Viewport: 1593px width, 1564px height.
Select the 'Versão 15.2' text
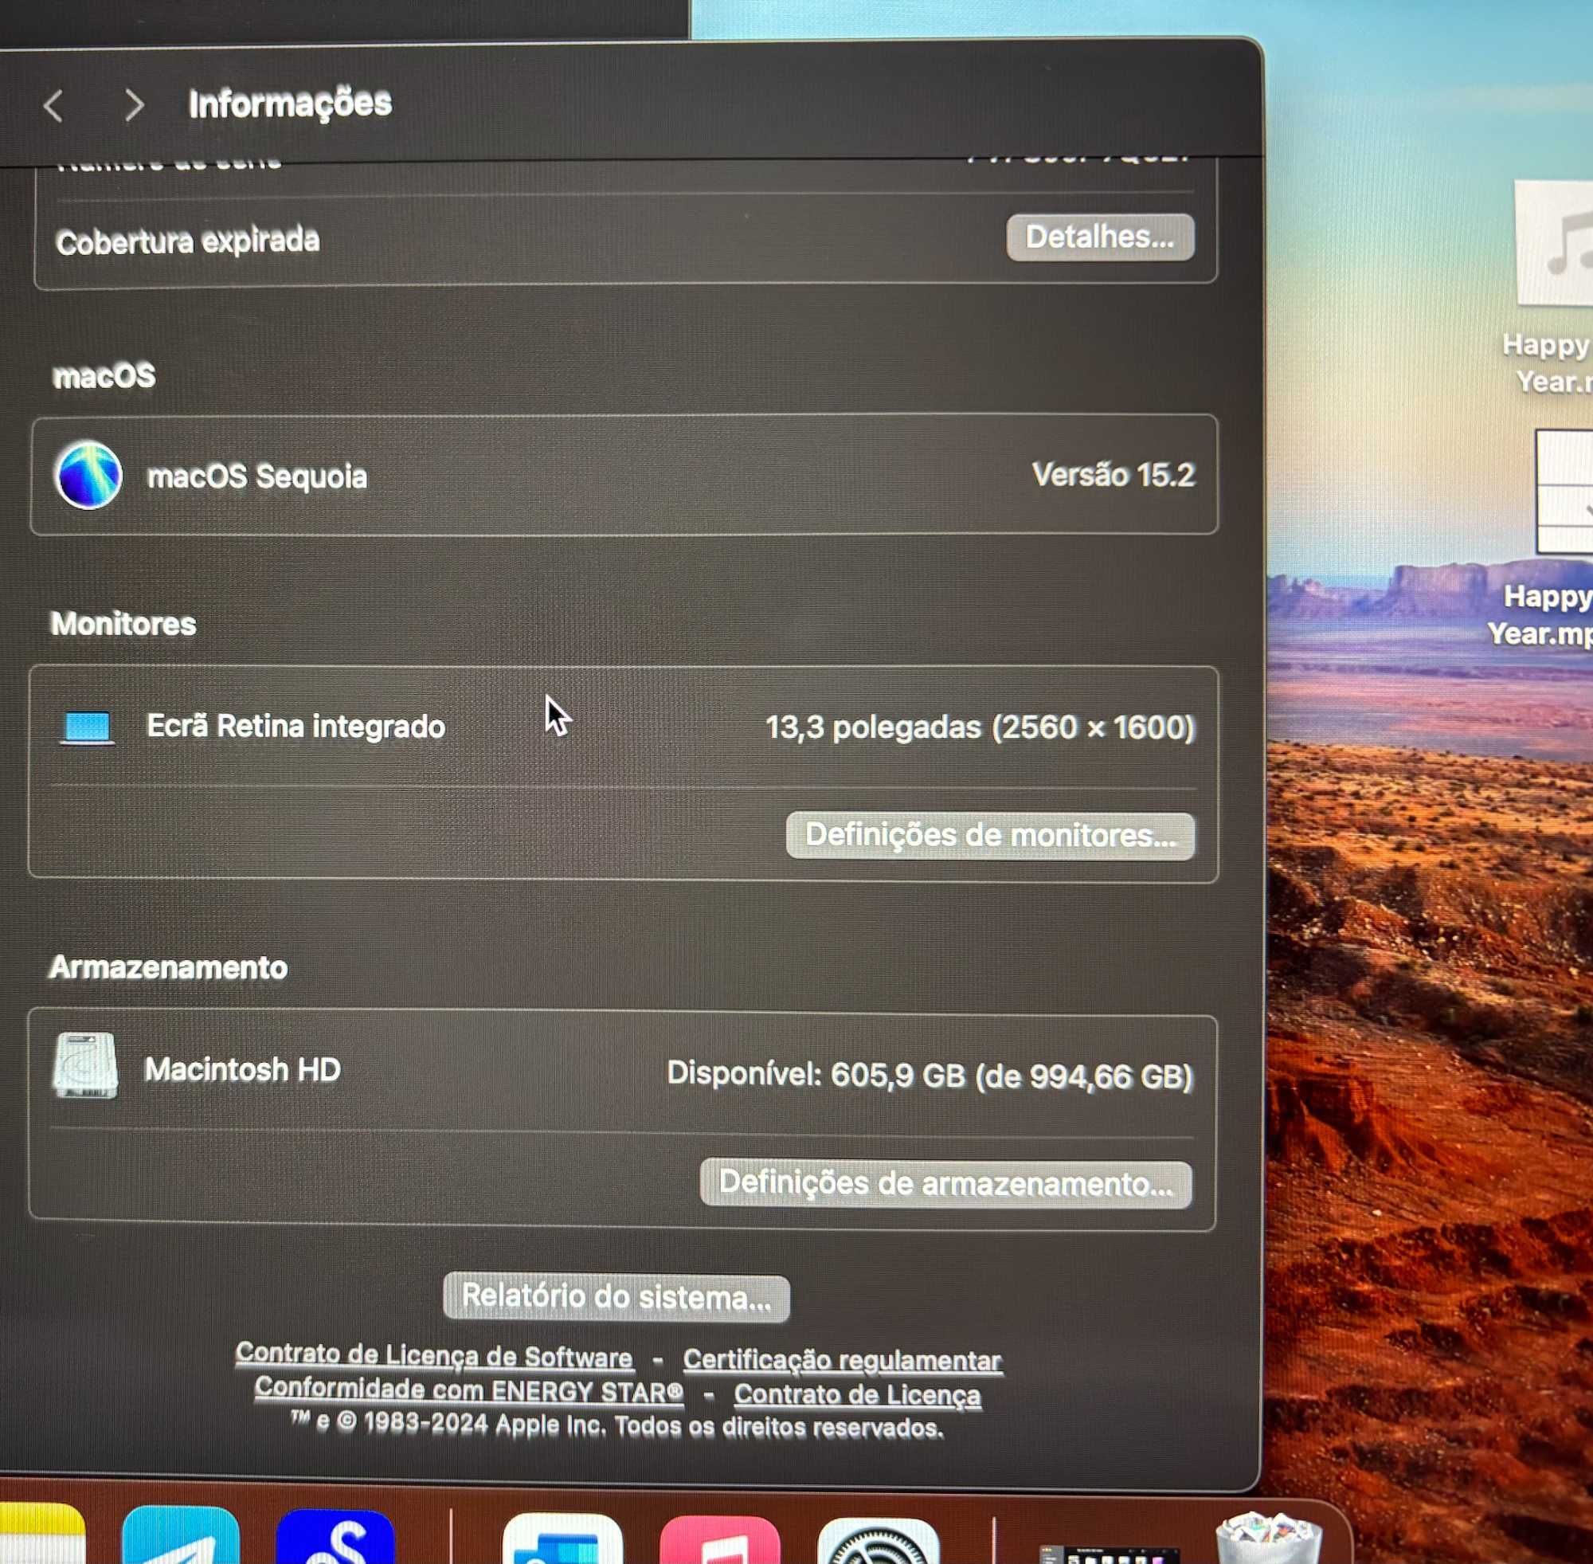[x=1113, y=475]
